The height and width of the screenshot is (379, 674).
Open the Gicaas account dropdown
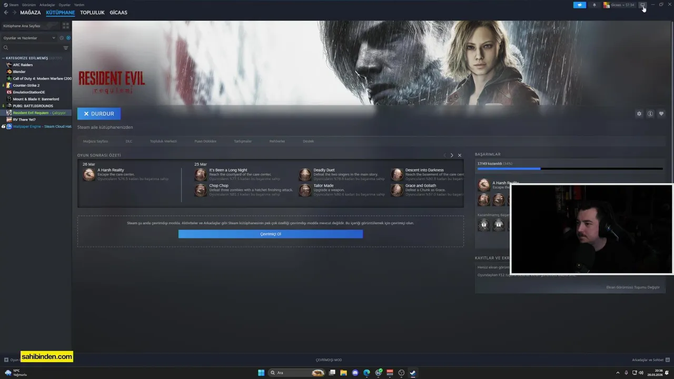(x=619, y=5)
